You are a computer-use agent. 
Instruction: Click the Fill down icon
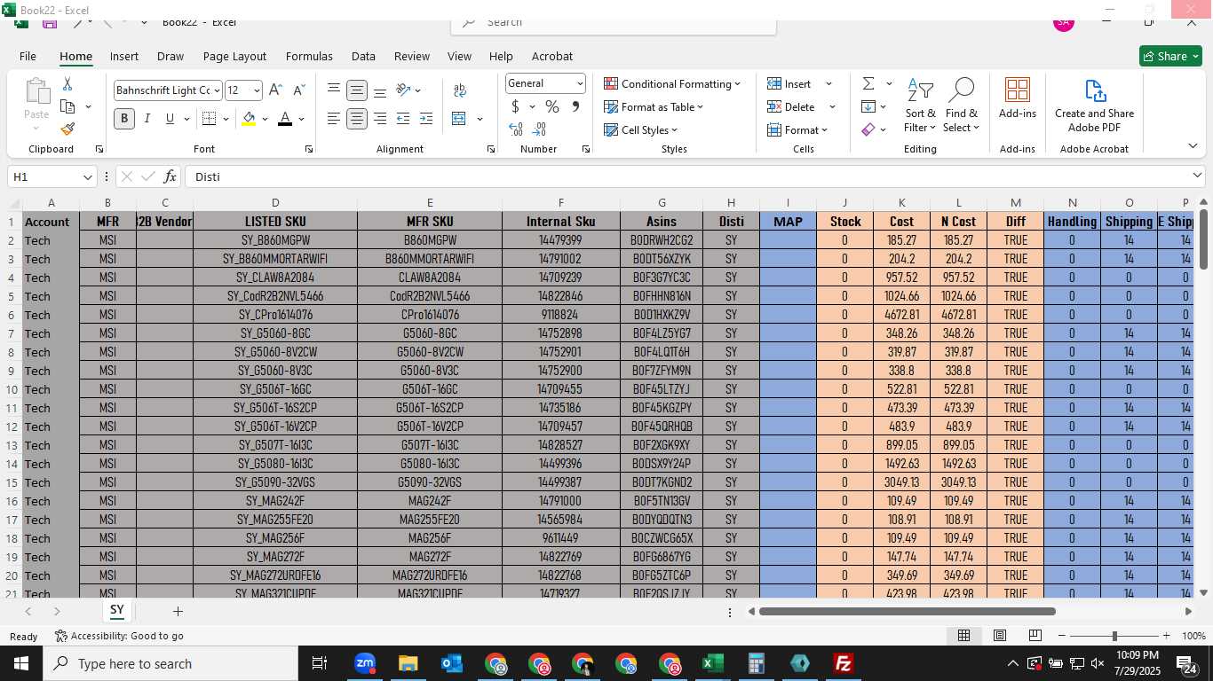click(x=868, y=106)
